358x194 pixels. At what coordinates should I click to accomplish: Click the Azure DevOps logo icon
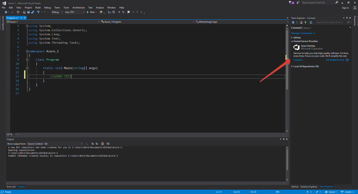coord(296,47)
